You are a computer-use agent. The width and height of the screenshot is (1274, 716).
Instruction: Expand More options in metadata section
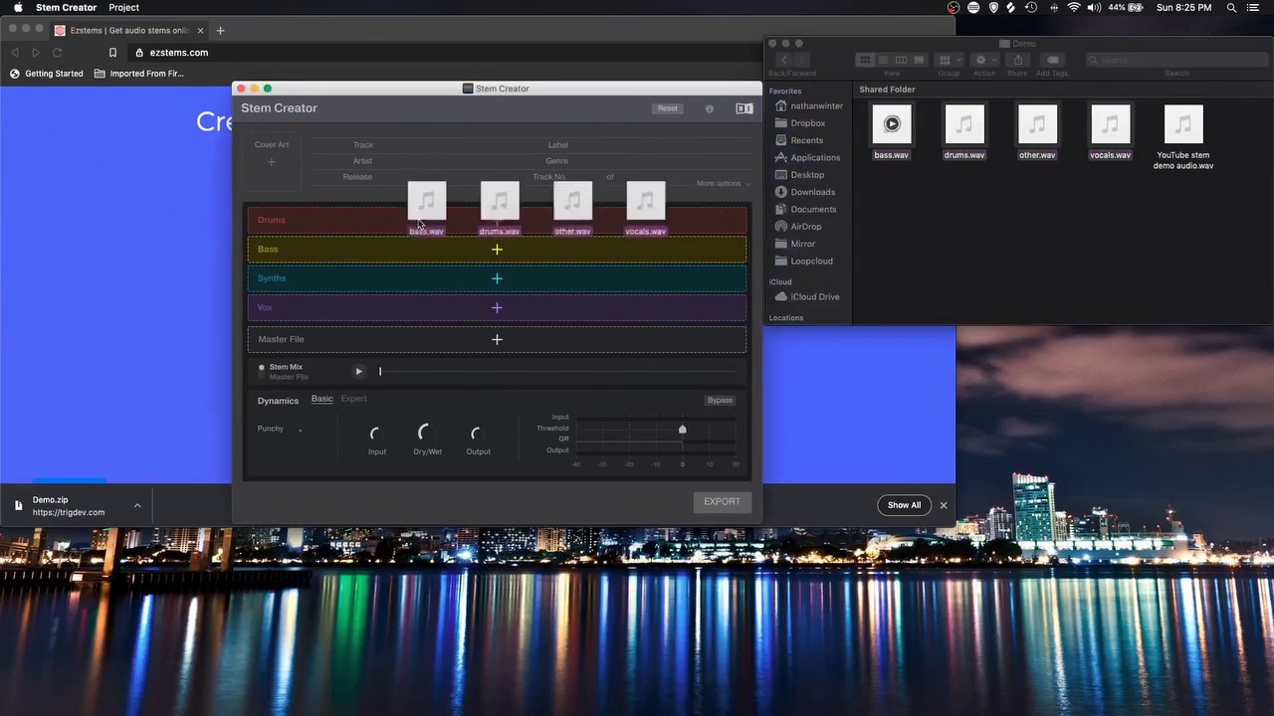724,183
